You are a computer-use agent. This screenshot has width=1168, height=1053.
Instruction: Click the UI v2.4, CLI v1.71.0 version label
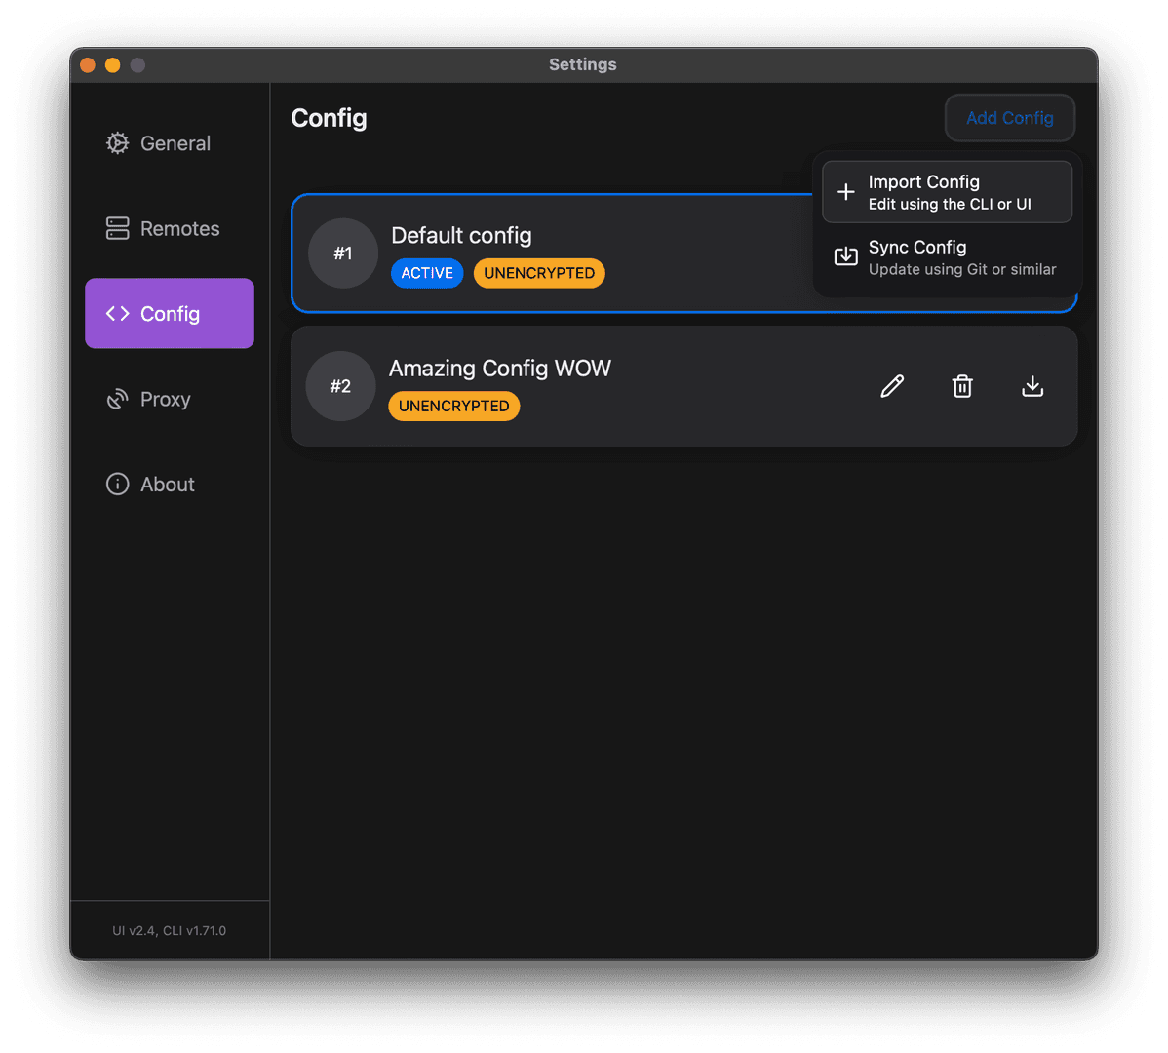[x=169, y=930]
